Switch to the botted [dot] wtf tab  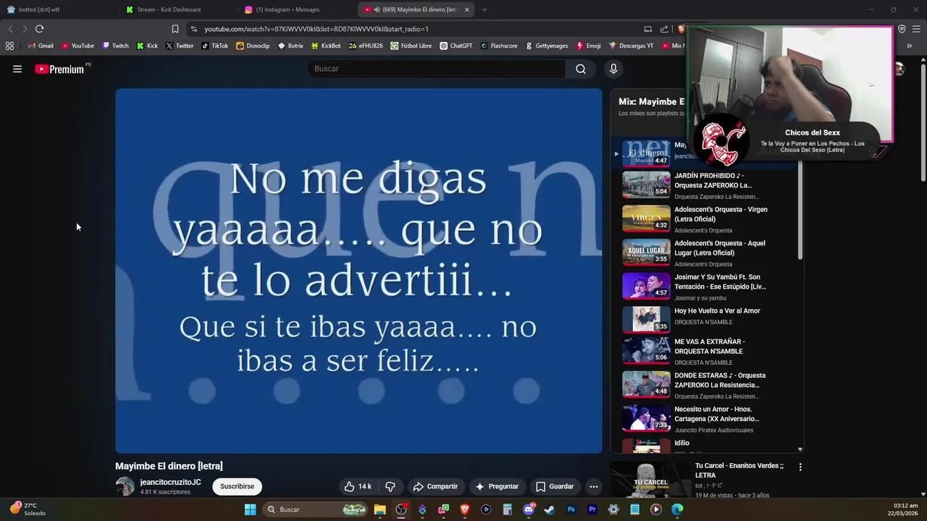pyautogui.click(x=59, y=9)
